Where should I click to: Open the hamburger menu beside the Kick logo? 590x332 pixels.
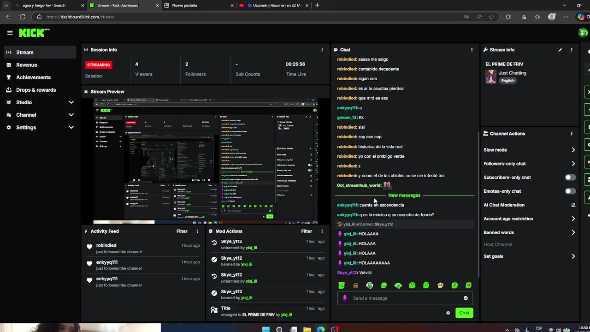10,33
